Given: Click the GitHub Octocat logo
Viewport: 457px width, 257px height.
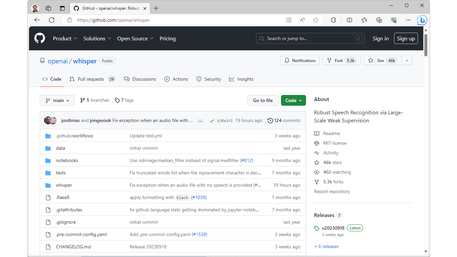Looking at the screenshot, I should click(x=40, y=38).
